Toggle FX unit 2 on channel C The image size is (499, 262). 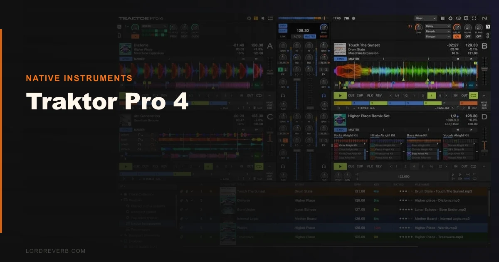click(285, 140)
